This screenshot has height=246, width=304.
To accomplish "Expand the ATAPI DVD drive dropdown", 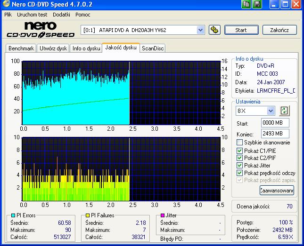I will [200, 30].
